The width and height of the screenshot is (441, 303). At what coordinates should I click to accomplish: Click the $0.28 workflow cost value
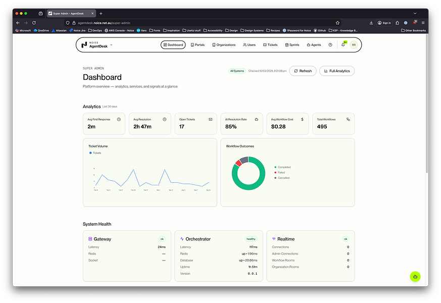pyautogui.click(x=278, y=126)
